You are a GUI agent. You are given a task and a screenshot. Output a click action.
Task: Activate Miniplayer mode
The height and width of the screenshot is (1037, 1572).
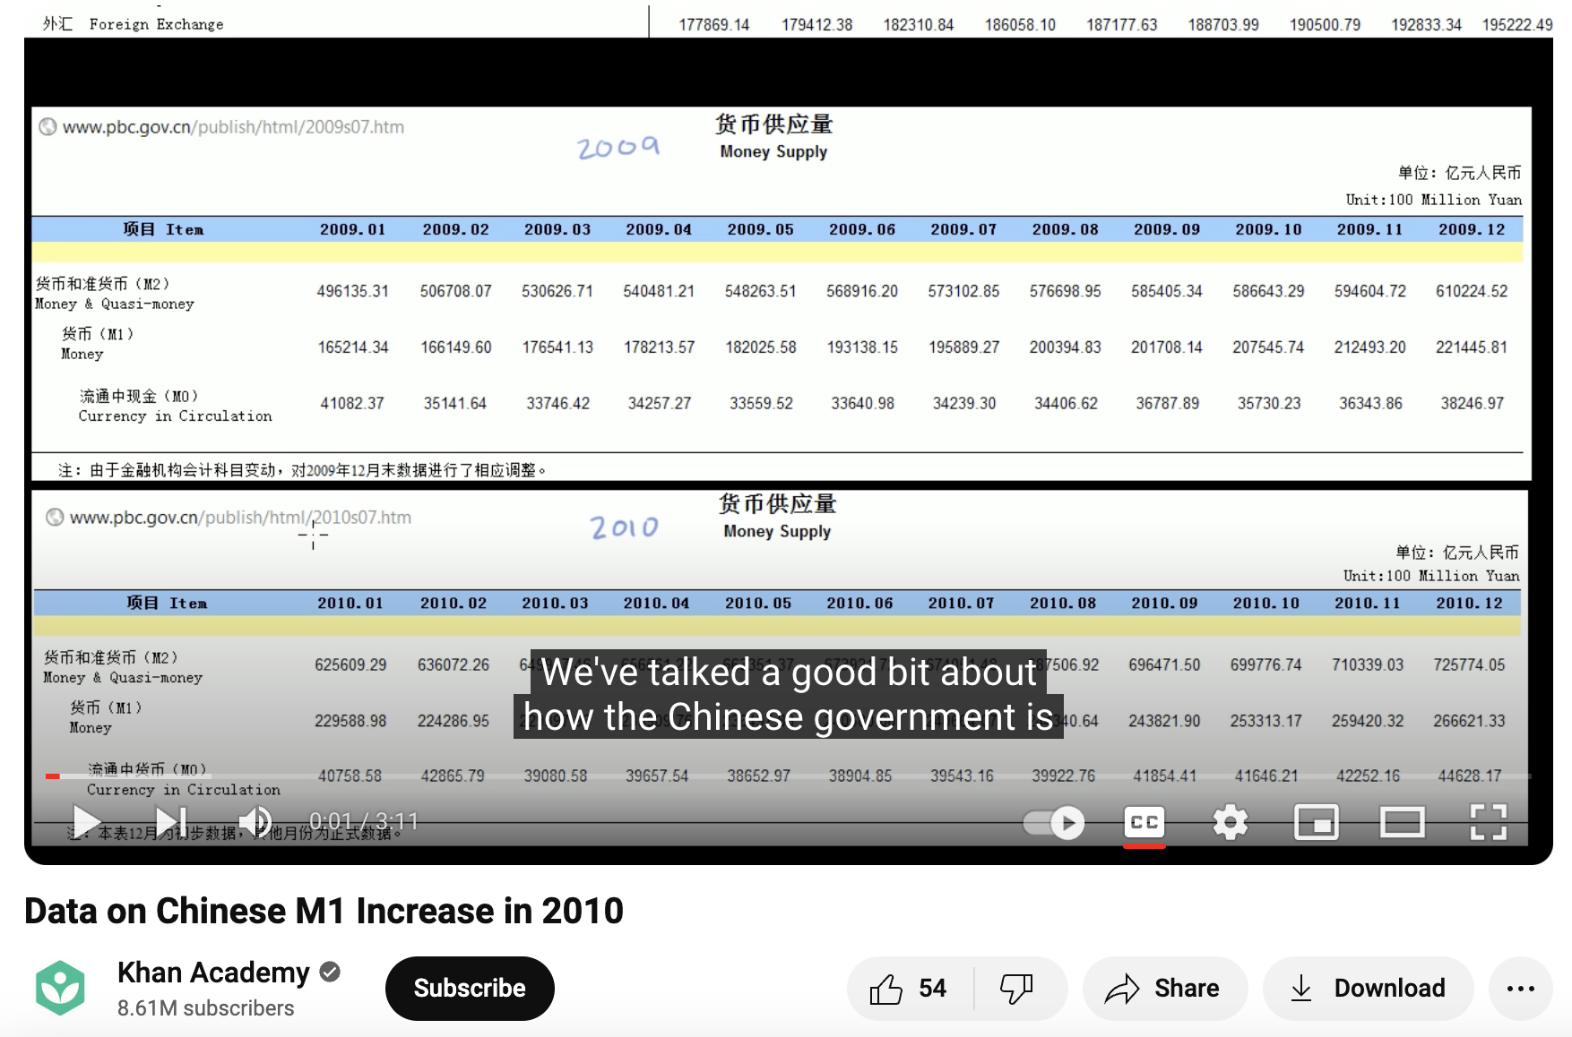click(1317, 822)
